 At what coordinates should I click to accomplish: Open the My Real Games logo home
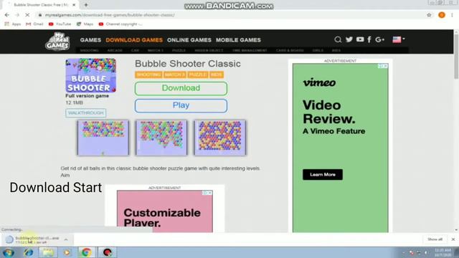(57, 42)
